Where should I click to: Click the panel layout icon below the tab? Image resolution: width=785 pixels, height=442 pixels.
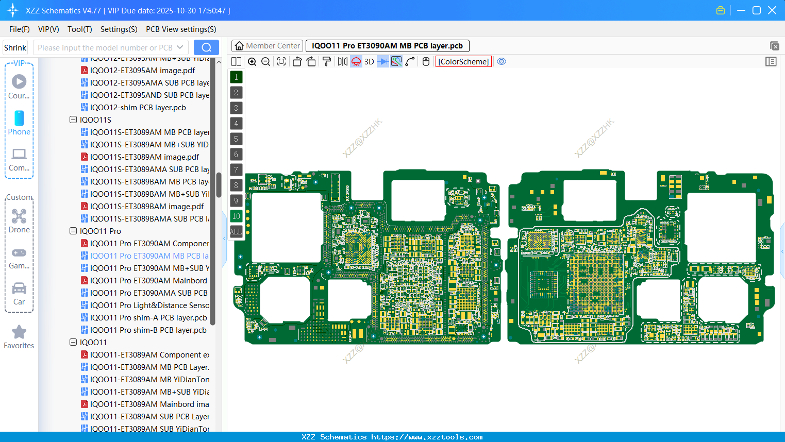pos(236,61)
